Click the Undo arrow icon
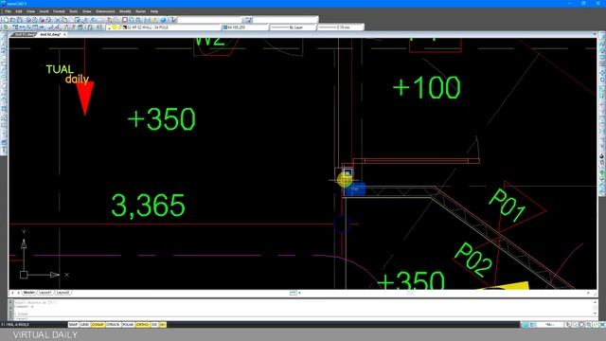606x341 pixels. 94,20
